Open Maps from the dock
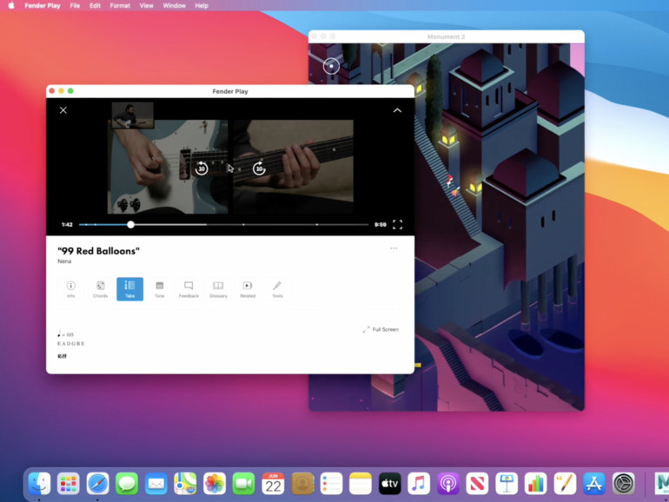The width and height of the screenshot is (669, 502). point(185,484)
